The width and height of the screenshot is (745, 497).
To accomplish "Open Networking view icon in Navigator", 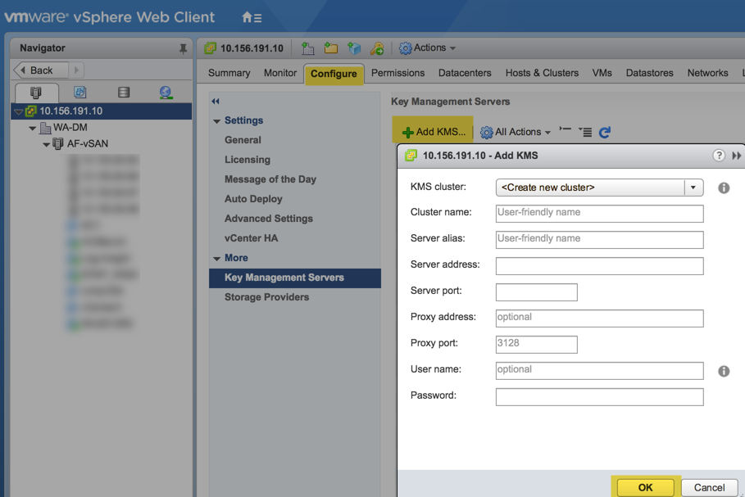I will [x=166, y=93].
